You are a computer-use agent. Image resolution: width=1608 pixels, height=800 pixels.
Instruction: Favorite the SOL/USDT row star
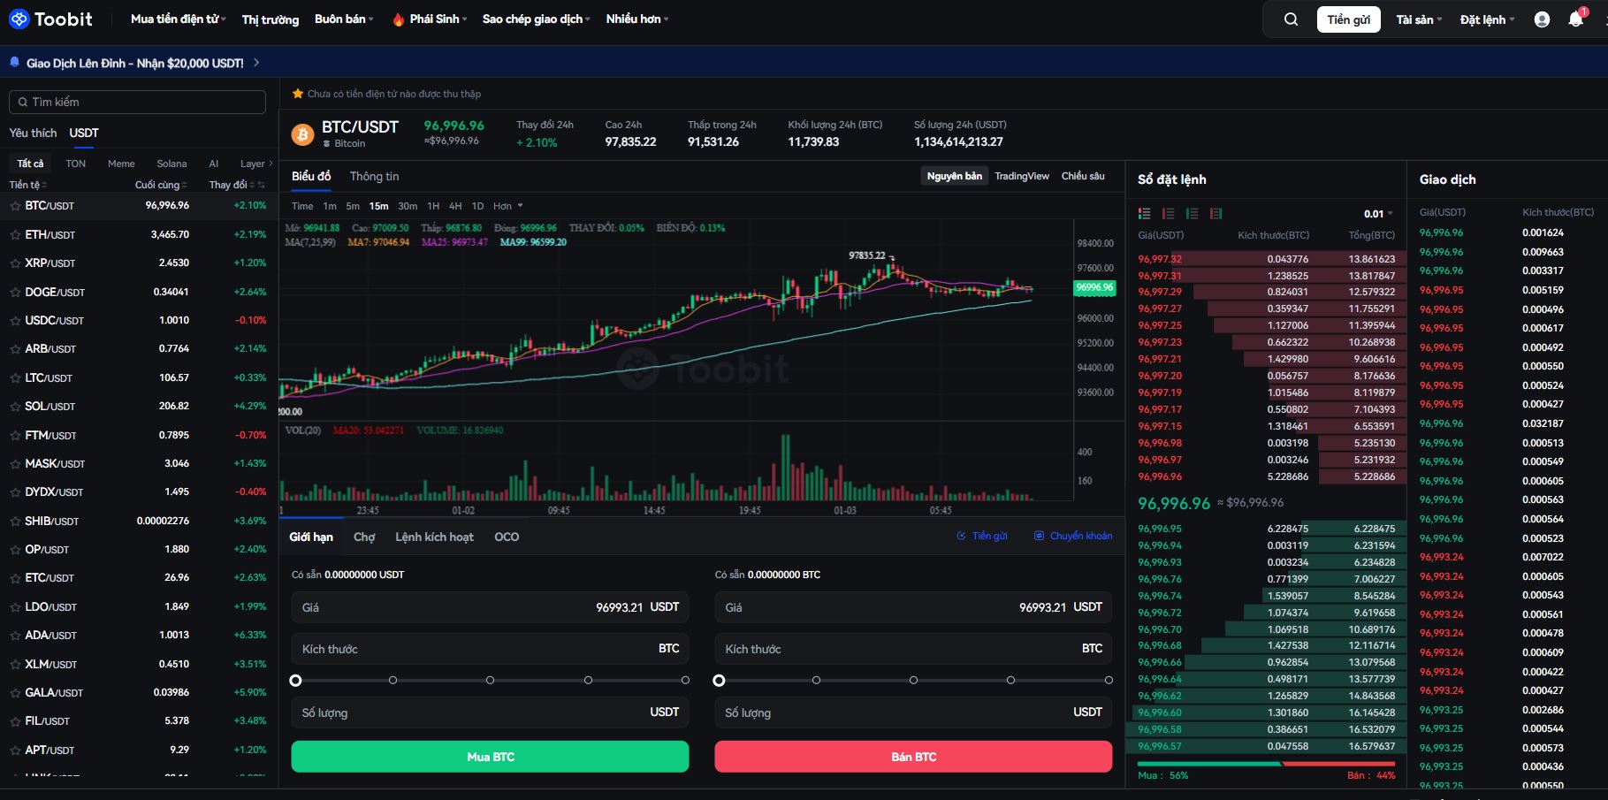pos(15,406)
